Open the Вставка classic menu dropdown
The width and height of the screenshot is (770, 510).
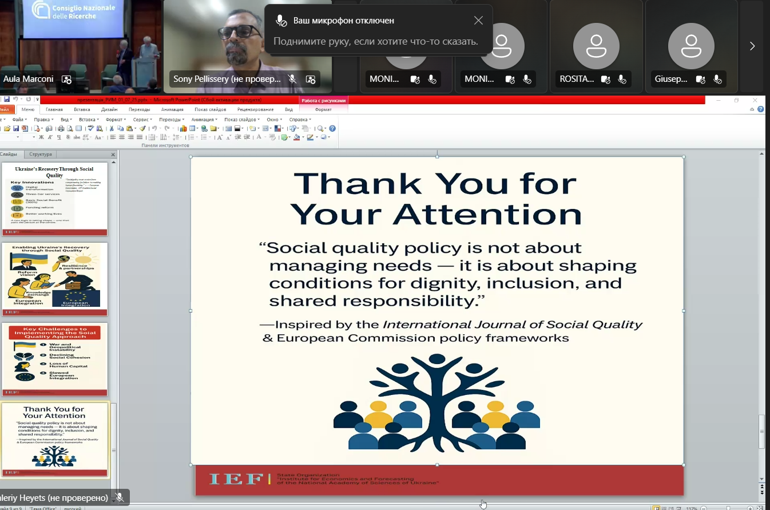pyautogui.click(x=89, y=120)
